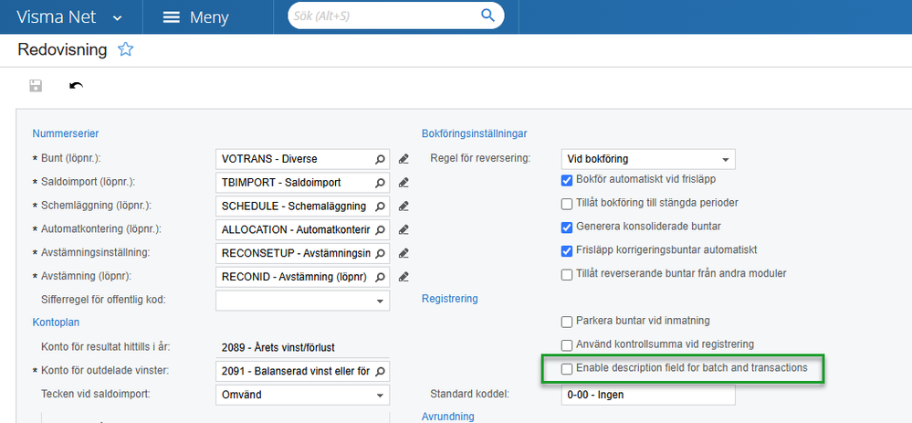
Task: Click the search magnifier in top bar
Action: pyautogui.click(x=487, y=16)
